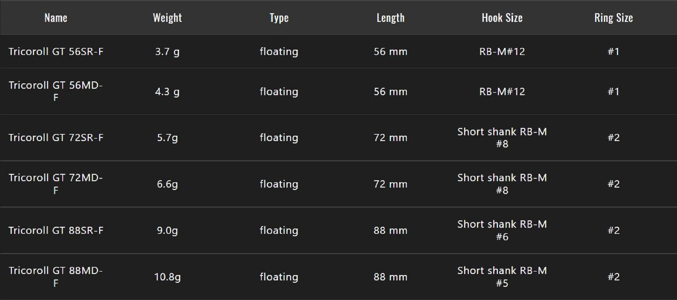Screen dimensions: 677x300
Task: Click the Hook Size column header
Action: tap(502, 18)
